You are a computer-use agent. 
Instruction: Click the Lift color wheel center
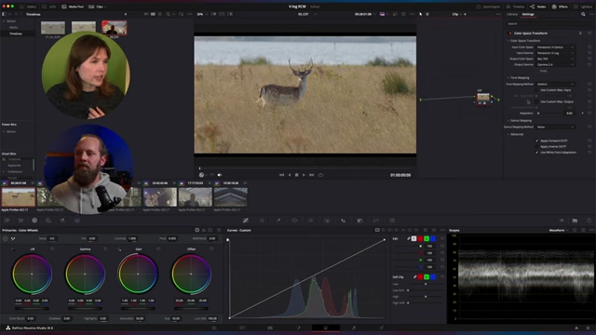(32, 274)
